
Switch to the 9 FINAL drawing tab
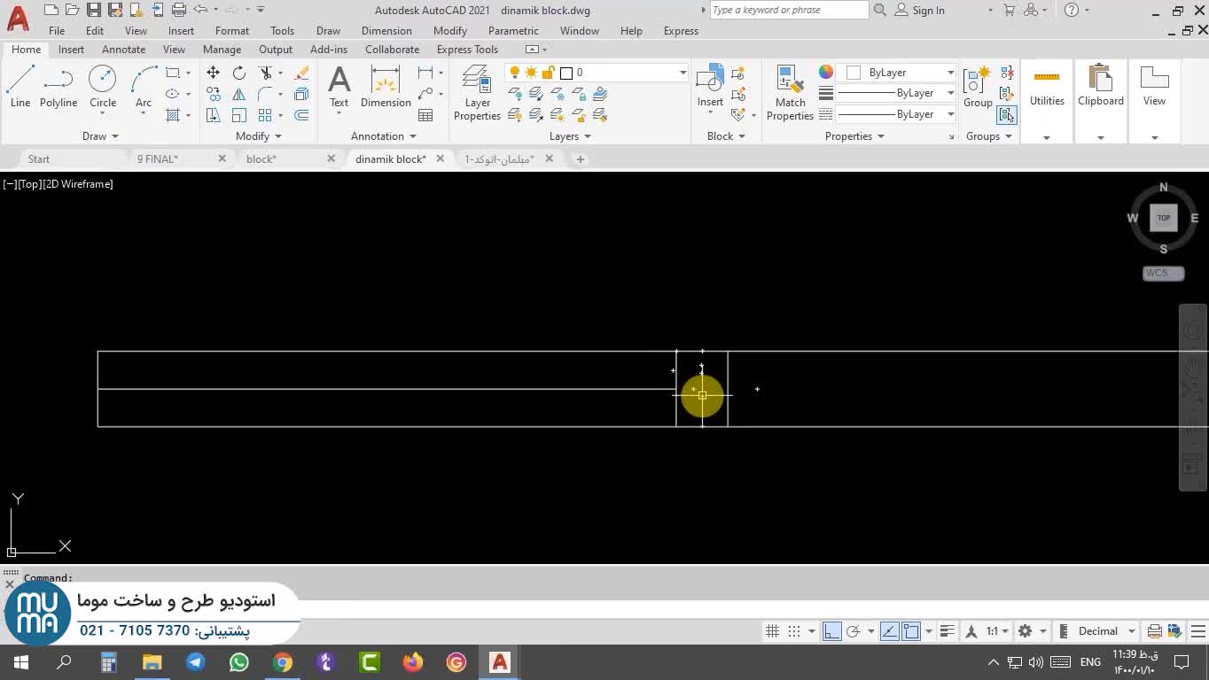pyautogui.click(x=158, y=159)
